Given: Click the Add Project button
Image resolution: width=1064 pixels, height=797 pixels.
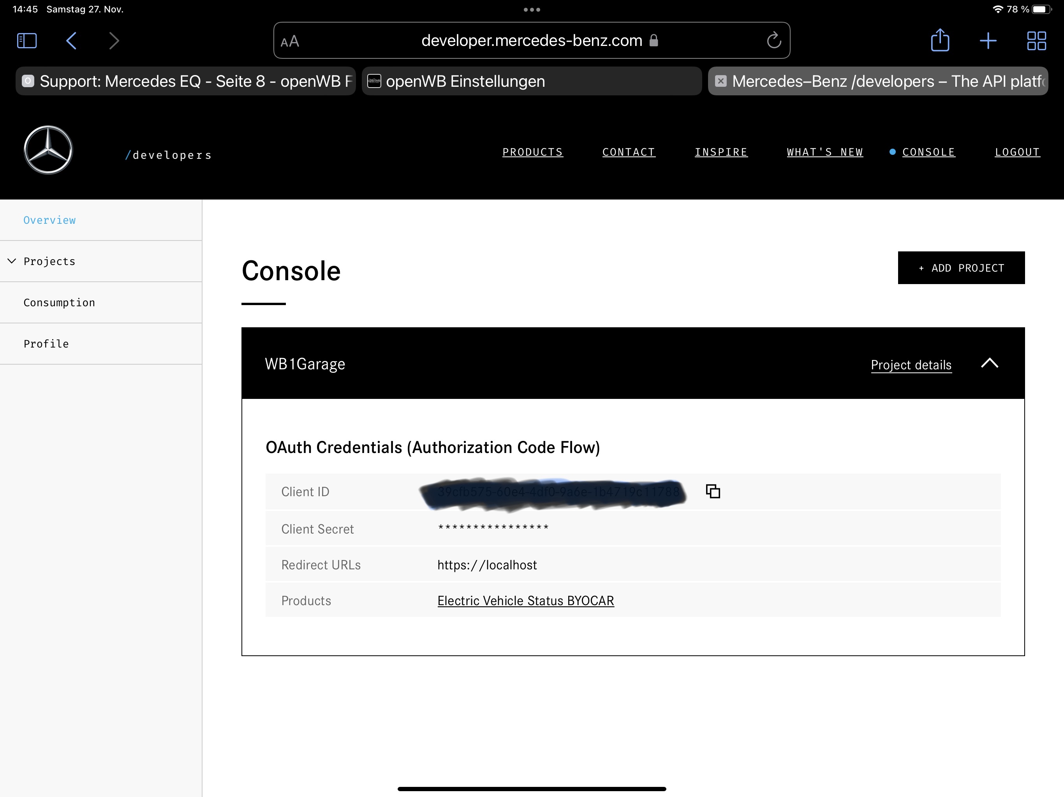Looking at the screenshot, I should tap(960, 268).
